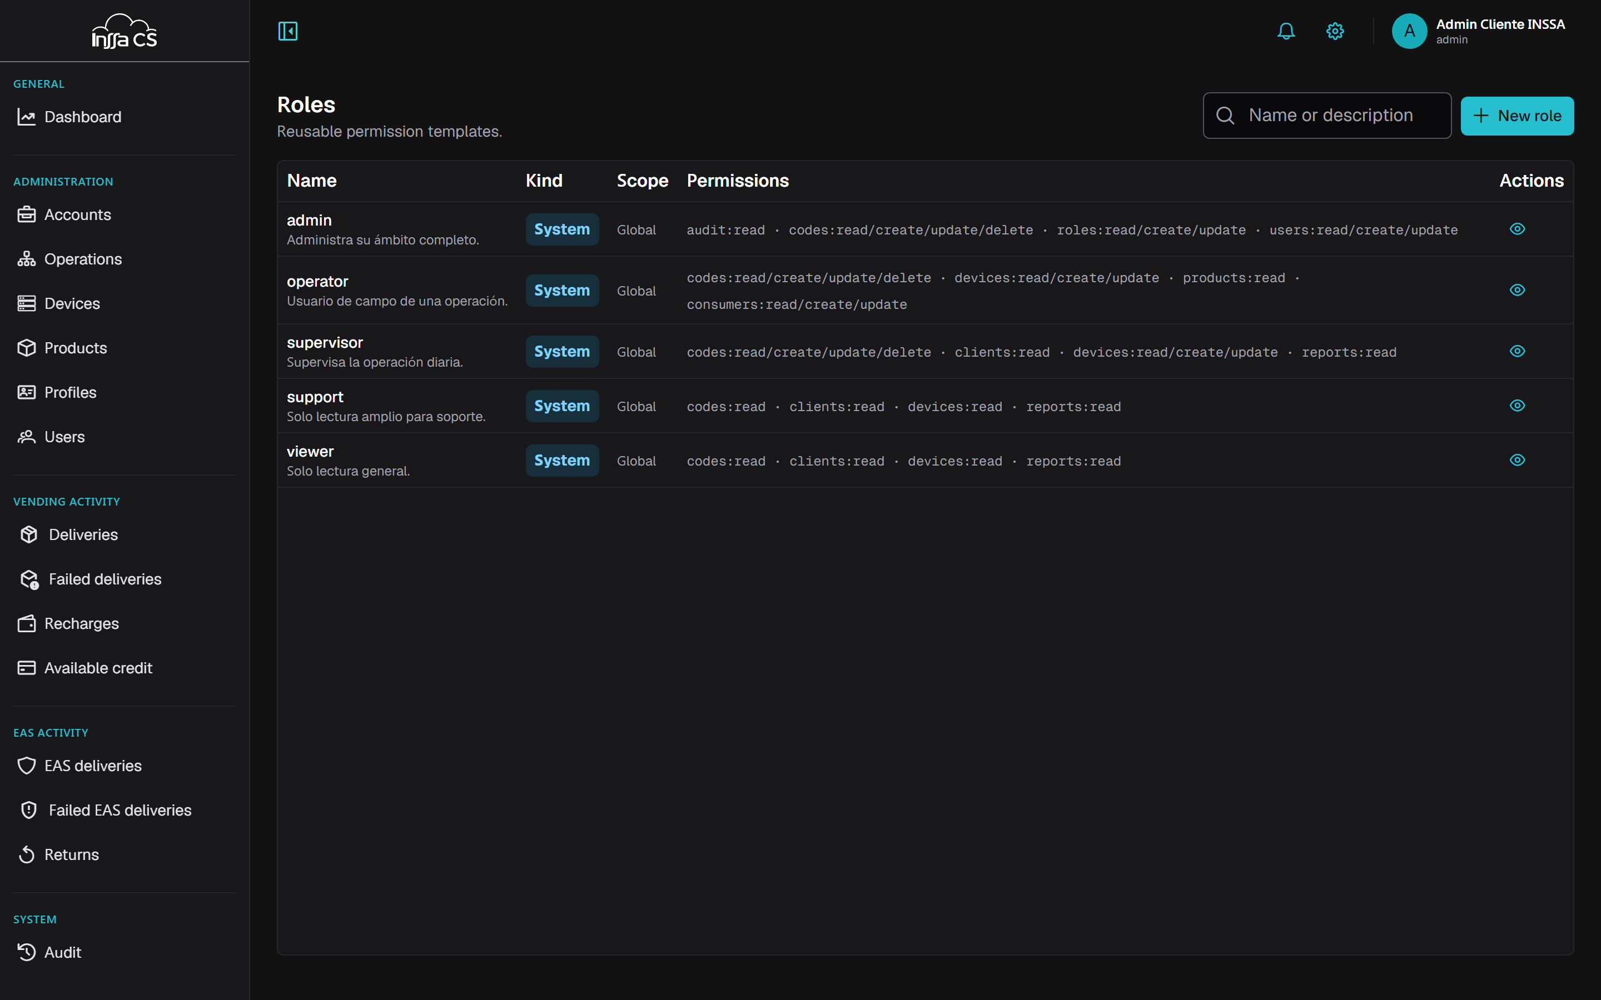Click the Users people icon
This screenshot has width=1601, height=1000.
[27, 437]
